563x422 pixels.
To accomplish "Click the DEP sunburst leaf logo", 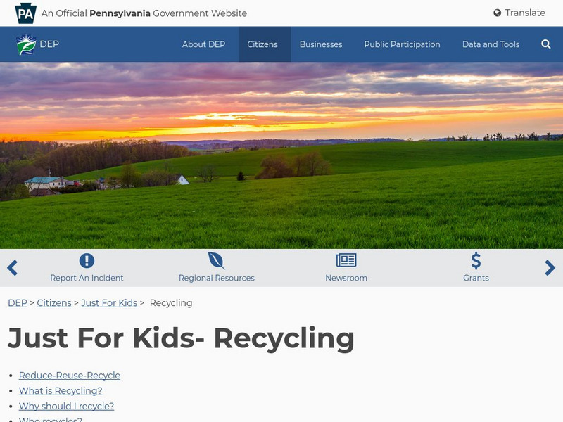I will click(x=26, y=44).
